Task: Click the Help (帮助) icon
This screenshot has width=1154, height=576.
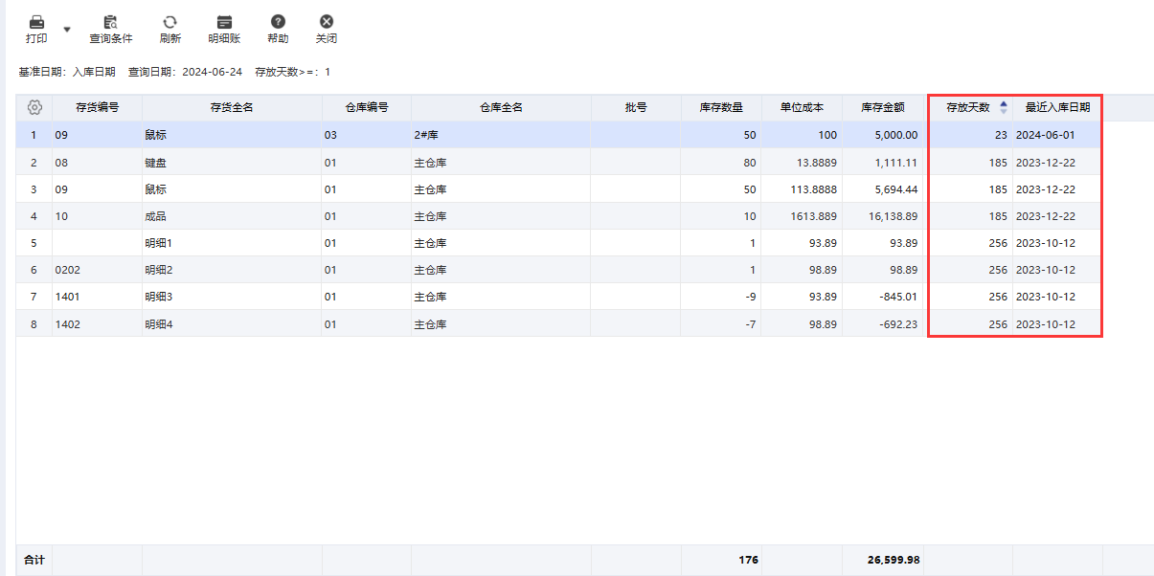Action: (278, 22)
